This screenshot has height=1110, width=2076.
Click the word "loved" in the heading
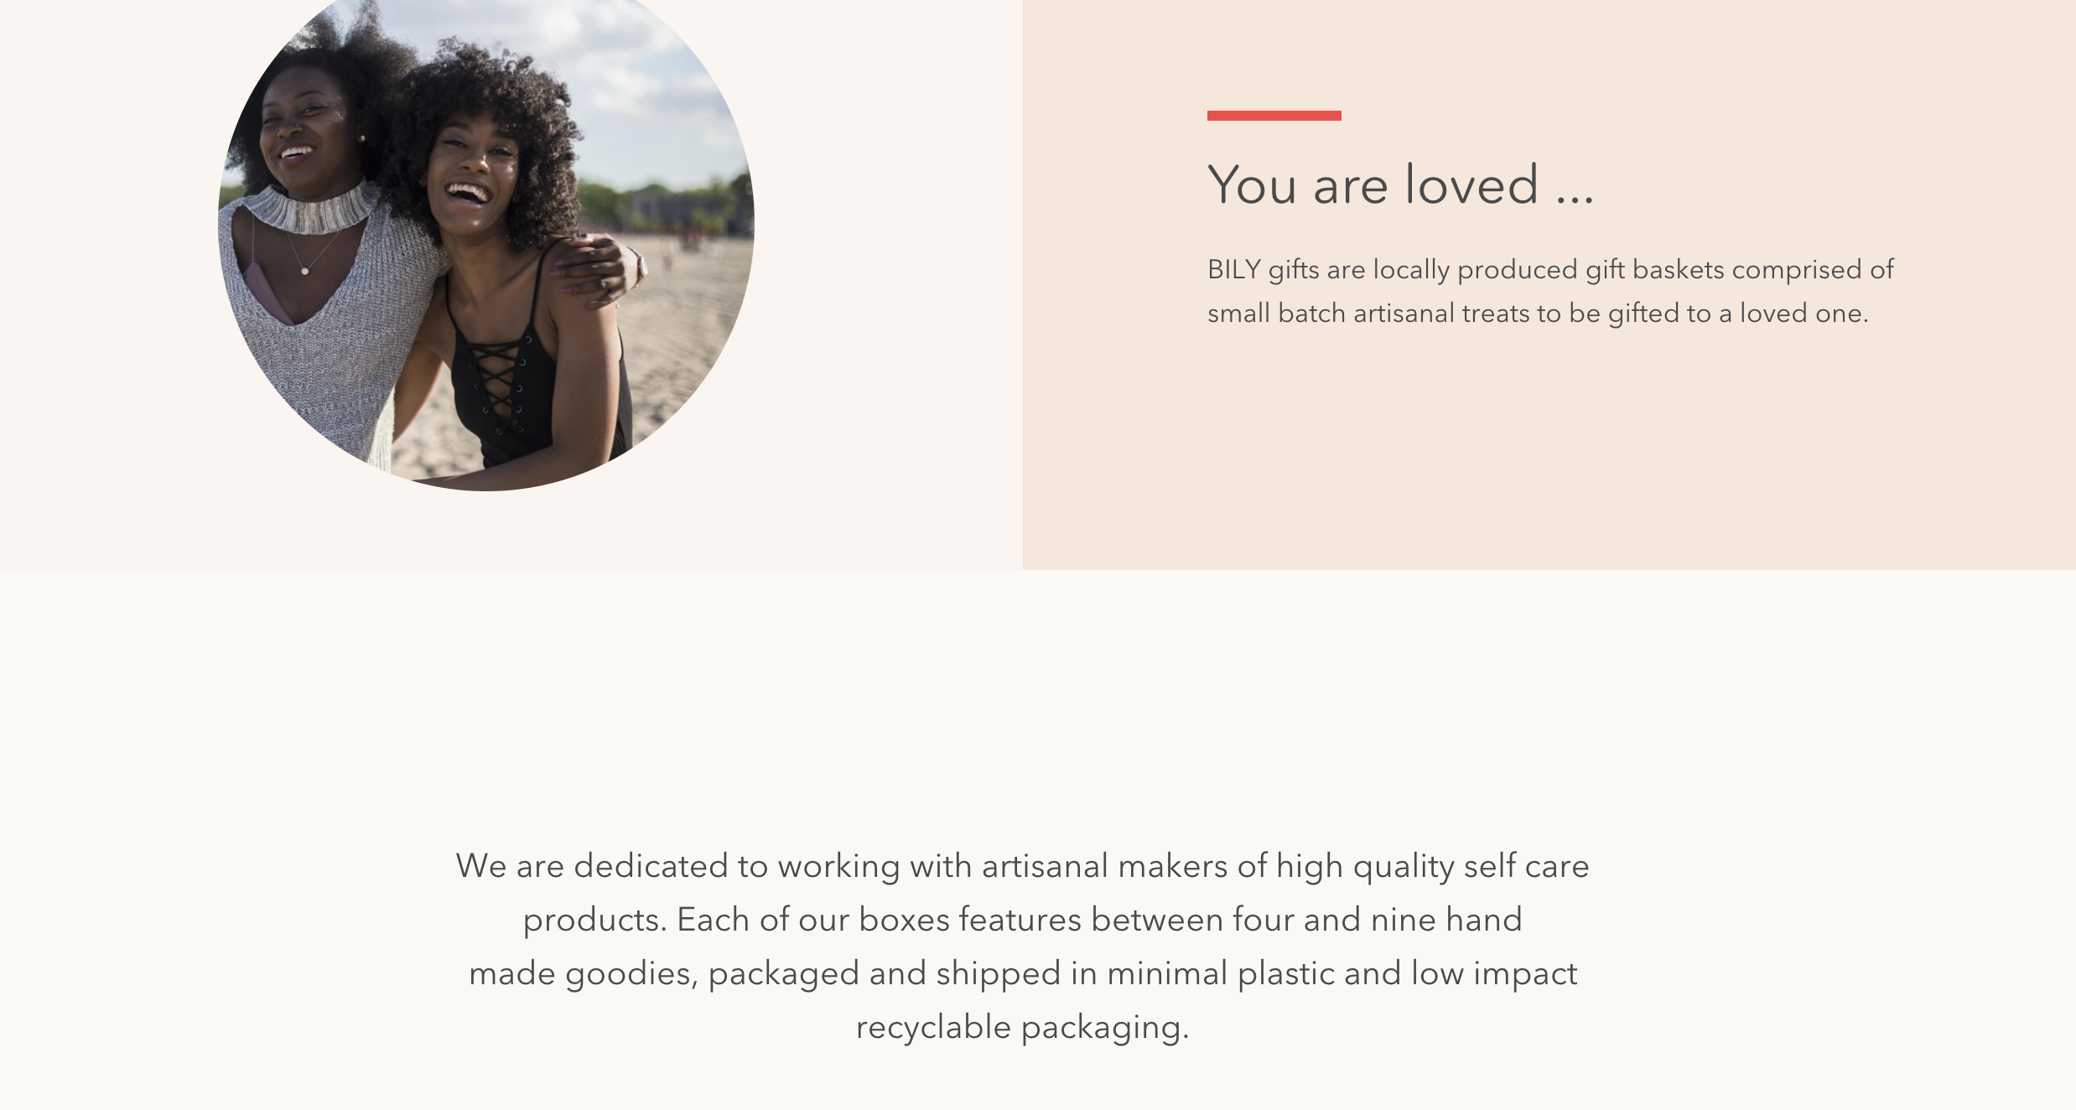[1471, 184]
